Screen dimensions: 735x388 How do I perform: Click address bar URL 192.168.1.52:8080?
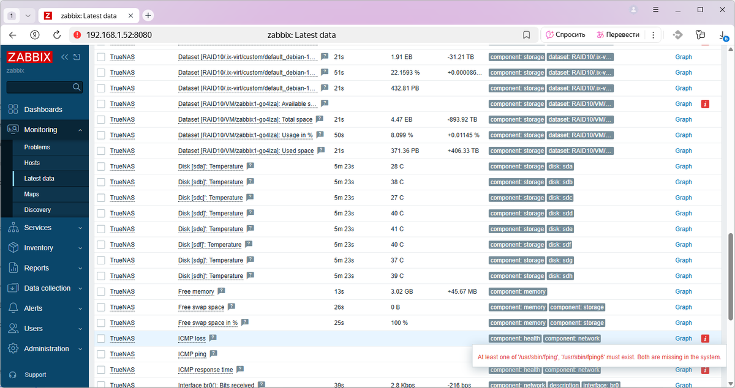(x=119, y=35)
